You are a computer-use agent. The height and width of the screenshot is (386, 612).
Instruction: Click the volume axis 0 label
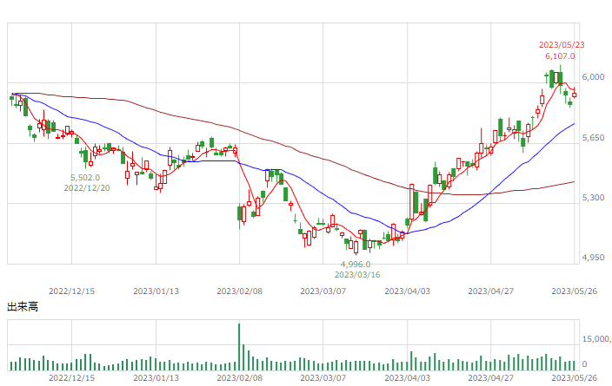(584, 364)
